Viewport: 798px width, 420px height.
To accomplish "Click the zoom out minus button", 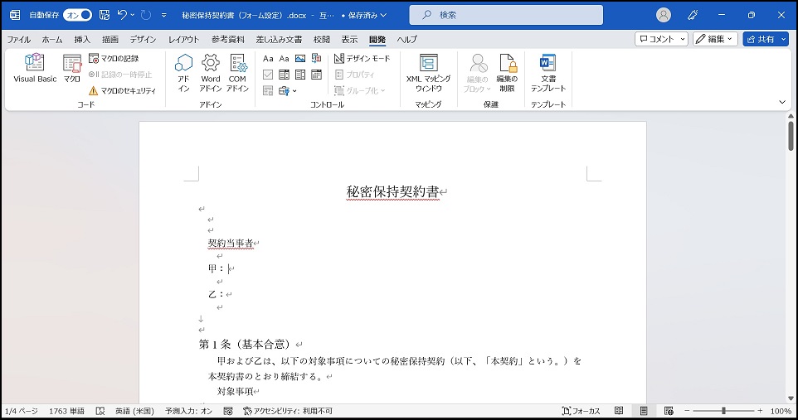I will tap(687, 411).
